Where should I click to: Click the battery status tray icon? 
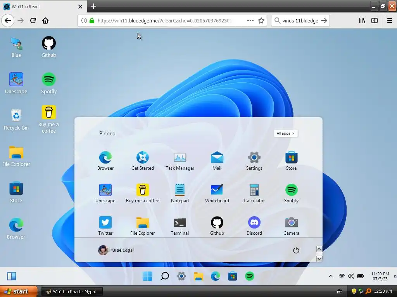(361, 276)
